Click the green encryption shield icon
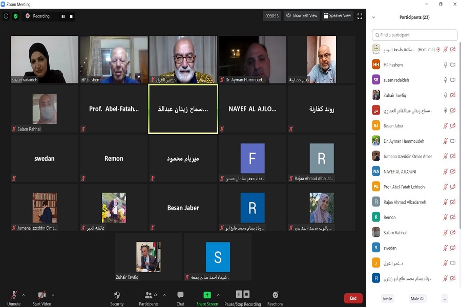461x307 pixels. click(15, 16)
